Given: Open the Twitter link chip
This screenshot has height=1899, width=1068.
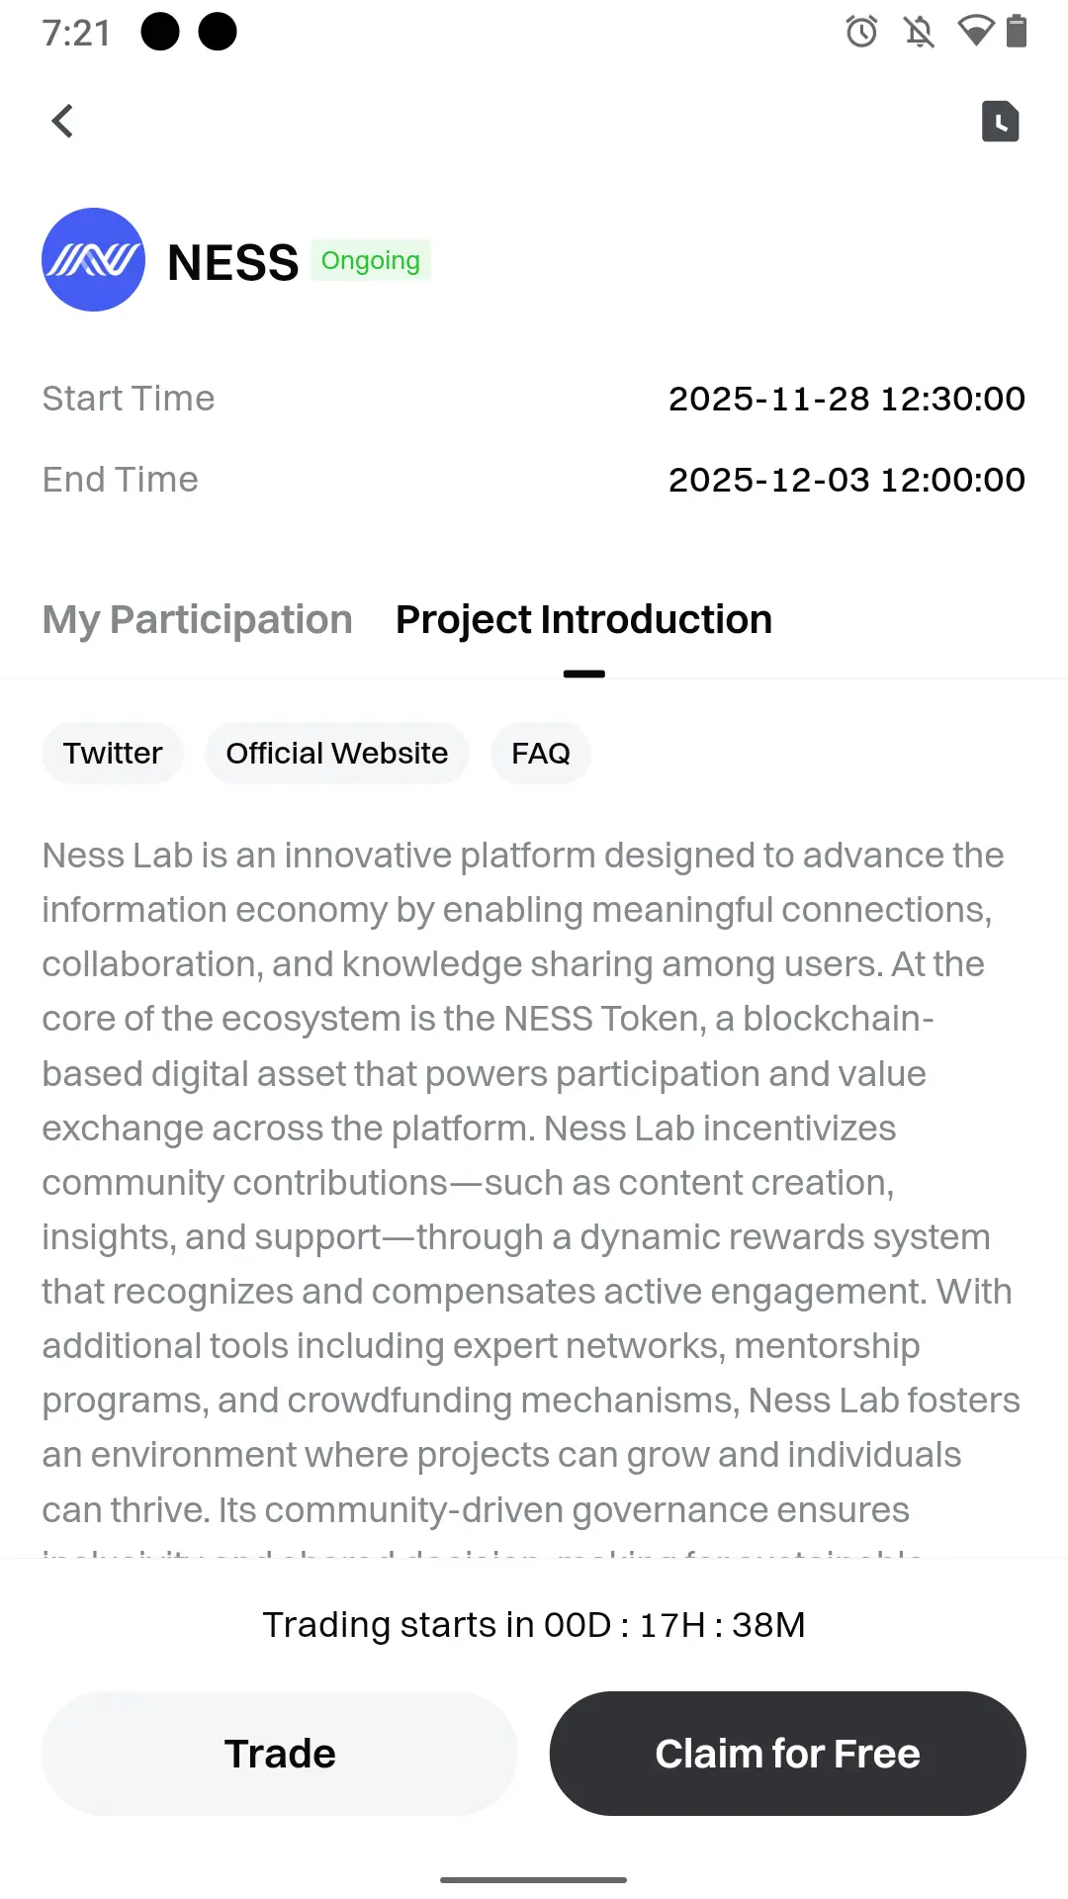Looking at the screenshot, I should click(113, 754).
